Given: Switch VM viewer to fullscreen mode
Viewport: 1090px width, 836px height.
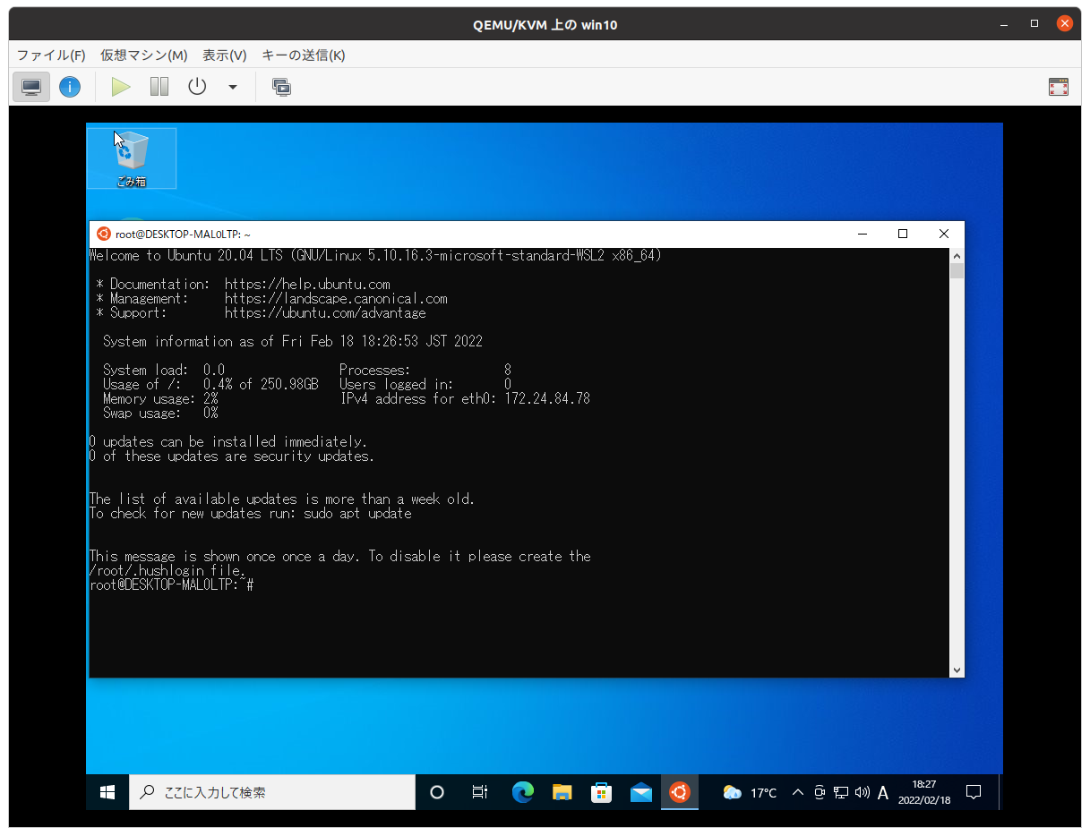Looking at the screenshot, I should click(1058, 87).
